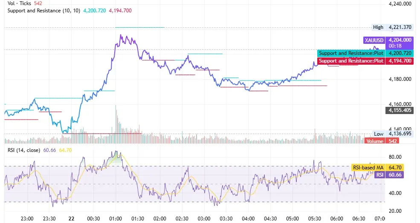Click the Low price value 4,136.695
Image resolution: width=420 pixels, height=223 pixels.
coord(400,134)
